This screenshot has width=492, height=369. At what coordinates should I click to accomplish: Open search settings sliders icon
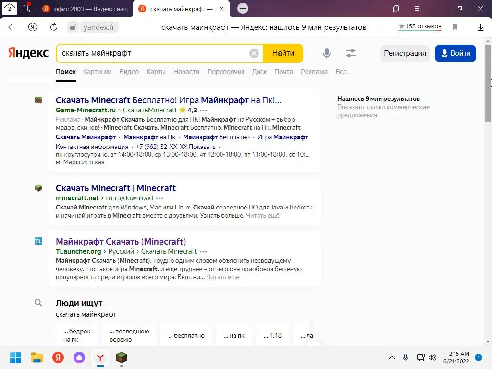(350, 53)
